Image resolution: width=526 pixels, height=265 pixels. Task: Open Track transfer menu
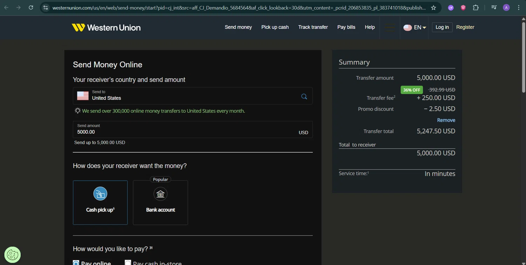tap(313, 27)
